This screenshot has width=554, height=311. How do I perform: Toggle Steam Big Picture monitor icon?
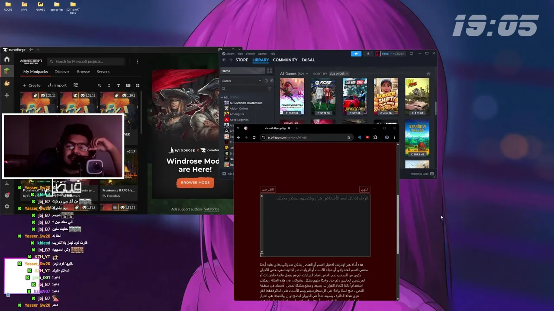411,54
